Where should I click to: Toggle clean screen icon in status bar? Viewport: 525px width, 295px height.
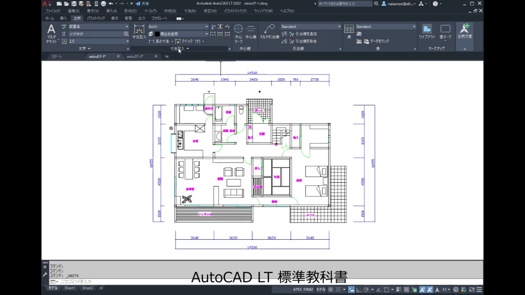(471, 289)
